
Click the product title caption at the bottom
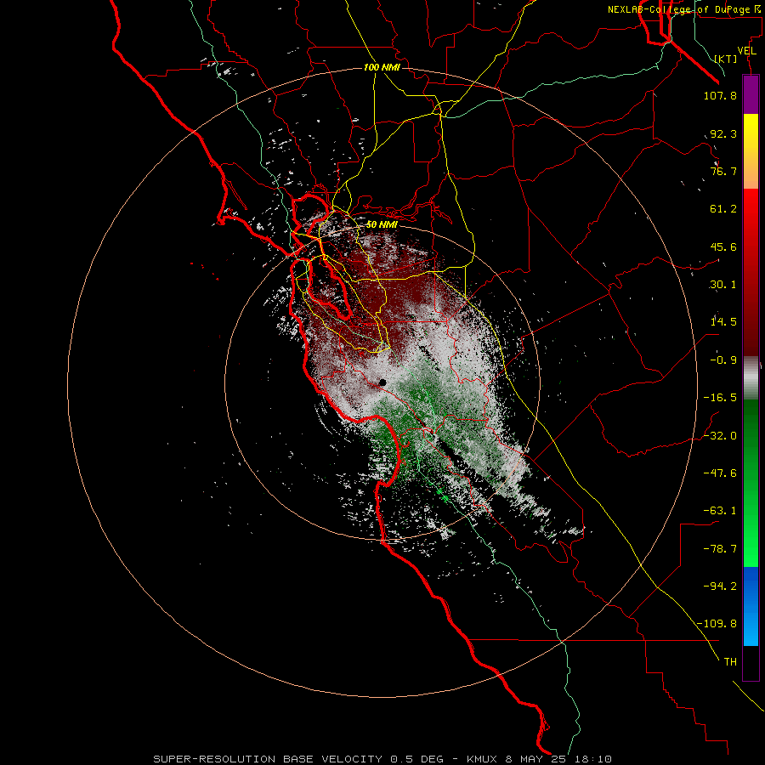pyautogui.click(x=382, y=759)
